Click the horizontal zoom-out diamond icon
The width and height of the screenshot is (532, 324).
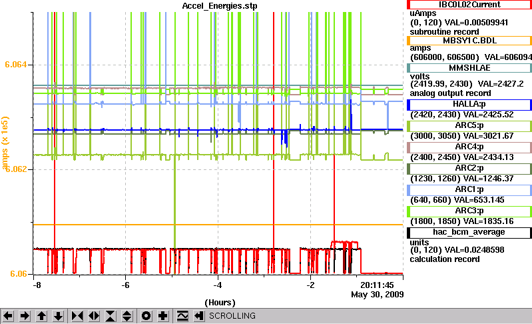click(94, 316)
